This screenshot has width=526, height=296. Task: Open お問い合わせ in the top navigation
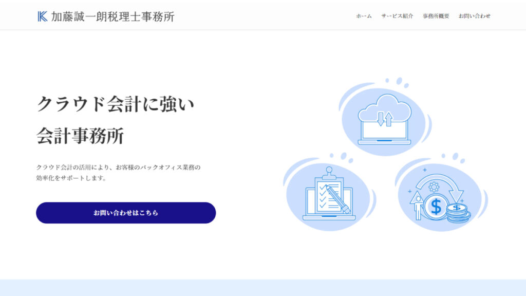pos(474,16)
